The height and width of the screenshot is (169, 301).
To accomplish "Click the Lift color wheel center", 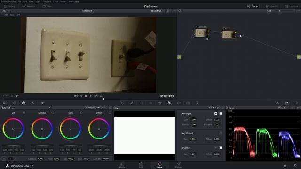I will pyautogui.click(x=13, y=129).
